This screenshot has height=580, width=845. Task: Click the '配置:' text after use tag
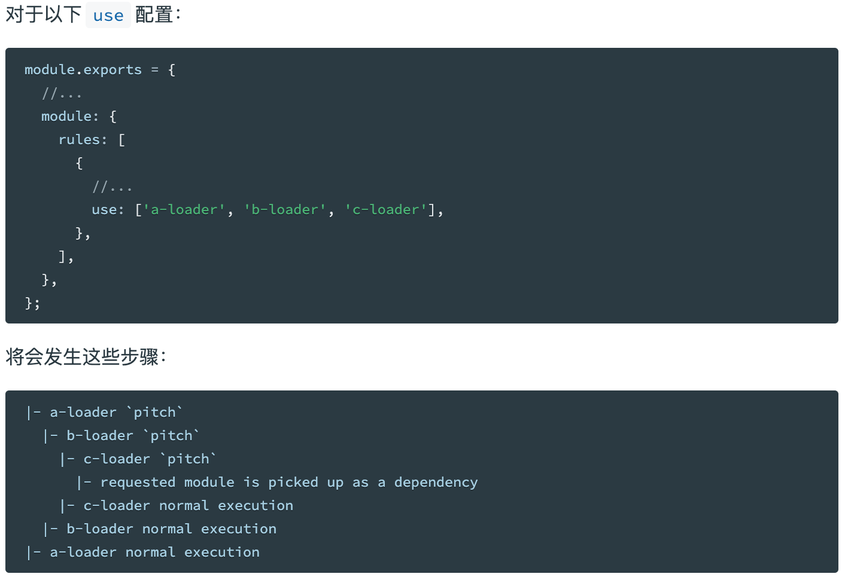[x=159, y=14]
